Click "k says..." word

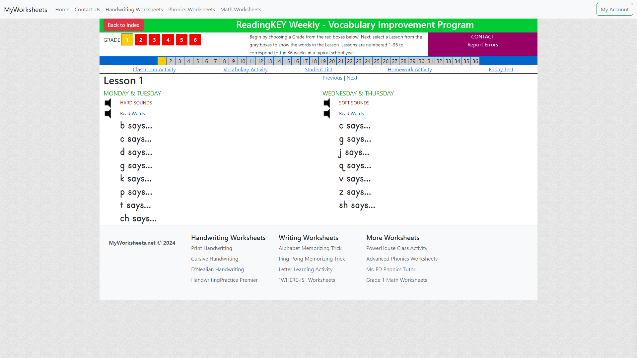136,179
